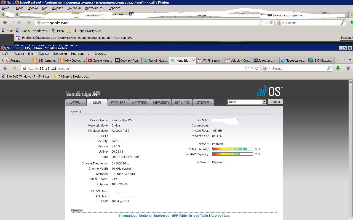
Task: Expand the Tools dropdown in airOS
Action: pyautogui.click(x=264, y=102)
